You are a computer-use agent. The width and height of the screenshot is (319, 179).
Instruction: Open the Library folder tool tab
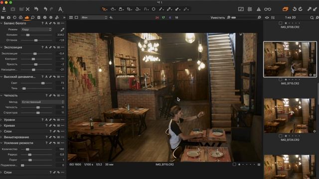click(x=2, y=18)
